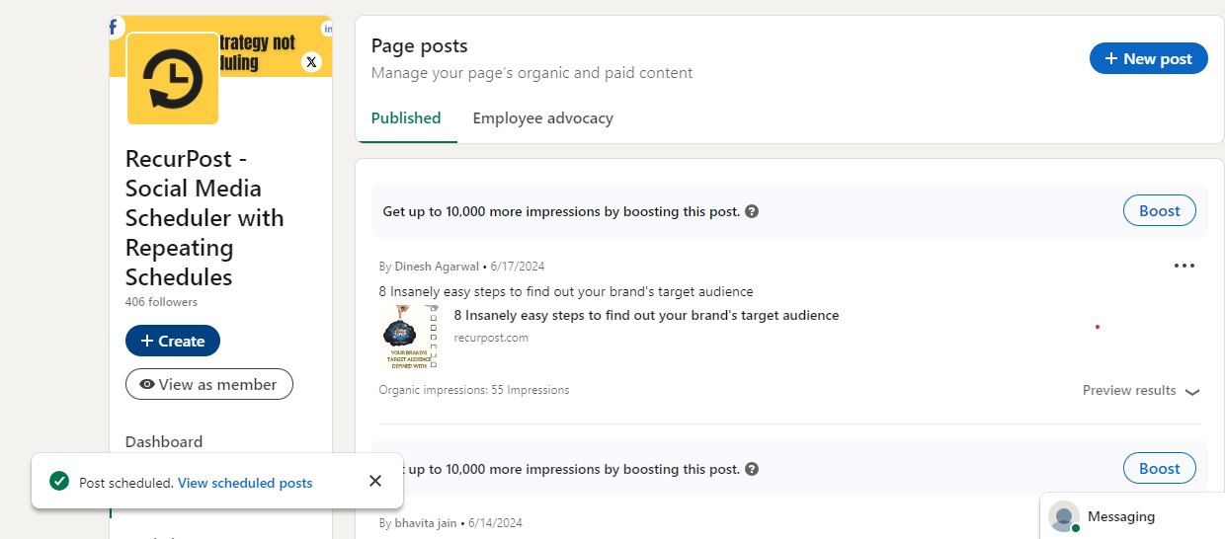Click the Facebook icon on banner

115,28
